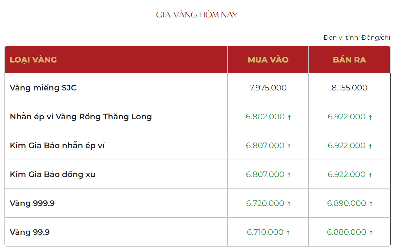Click the up arrow next to 6.890.000

click(x=371, y=204)
